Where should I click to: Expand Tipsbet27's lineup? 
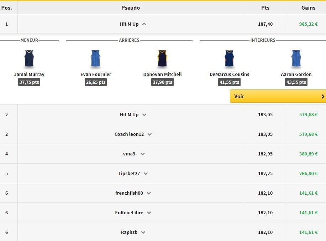tap(146, 174)
